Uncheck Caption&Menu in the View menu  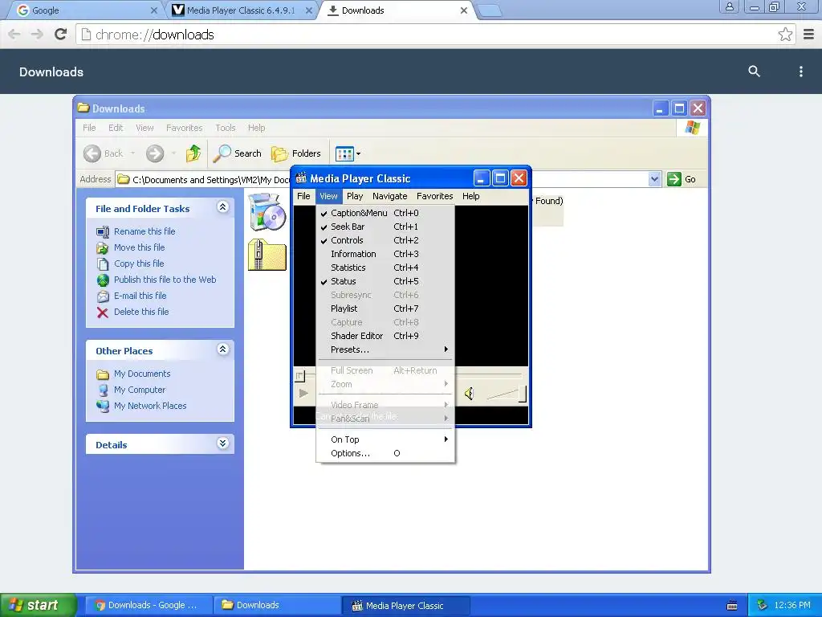(385, 213)
